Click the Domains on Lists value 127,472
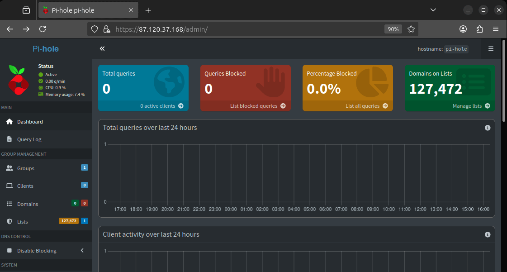This screenshot has height=272, width=507. coord(436,89)
